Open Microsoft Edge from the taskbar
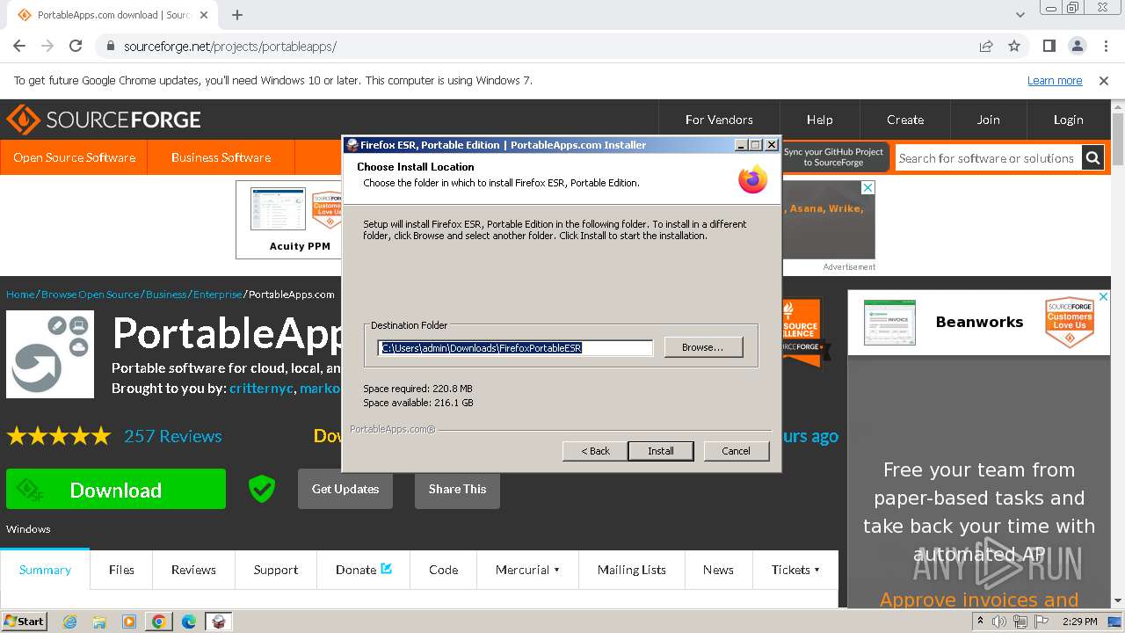This screenshot has height=633, width=1125. pyautogui.click(x=189, y=622)
